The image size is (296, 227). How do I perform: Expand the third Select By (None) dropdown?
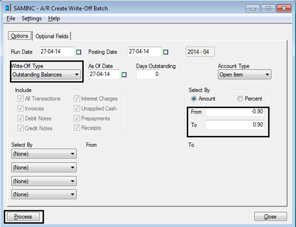44,181
